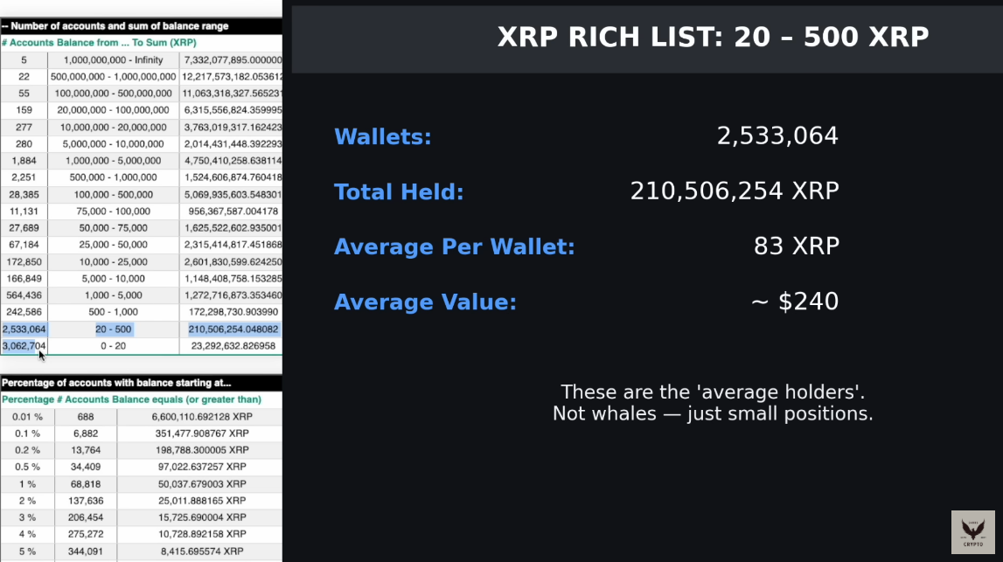Click the 3,062,704 accounts cell
1003x562 pixels.
click(x=24, y=345)
